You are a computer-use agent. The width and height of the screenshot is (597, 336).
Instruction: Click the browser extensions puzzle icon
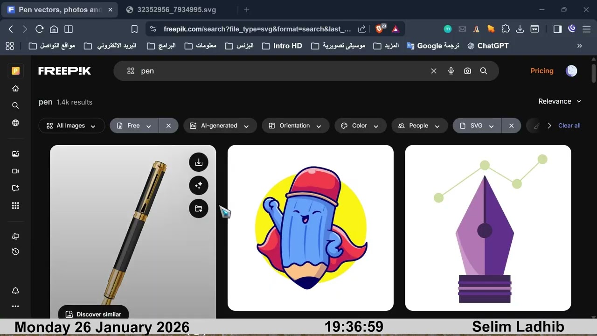pos(506,29)
